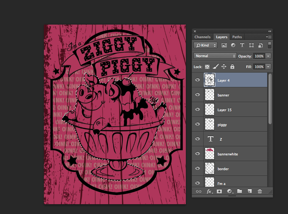Viewport: 288px width, 214px height.
Task: Select the bannerwhite layer thumbnail
Action: point(210,154)
